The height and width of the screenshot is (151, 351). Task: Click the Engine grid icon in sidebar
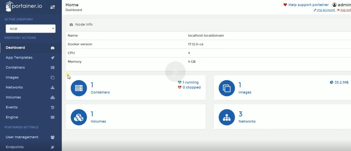pos(53,117)
